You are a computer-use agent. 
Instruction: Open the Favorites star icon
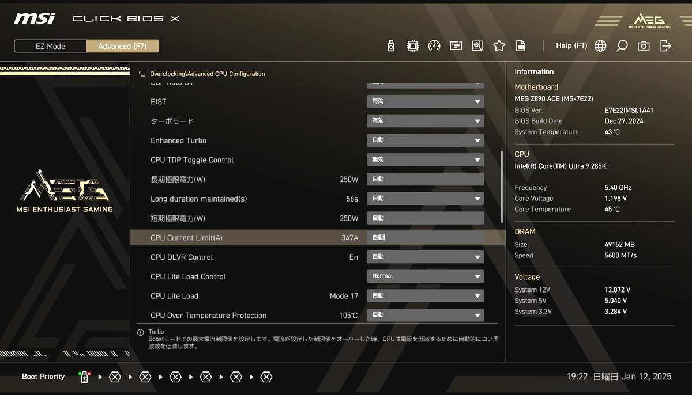tap(499, 46)
